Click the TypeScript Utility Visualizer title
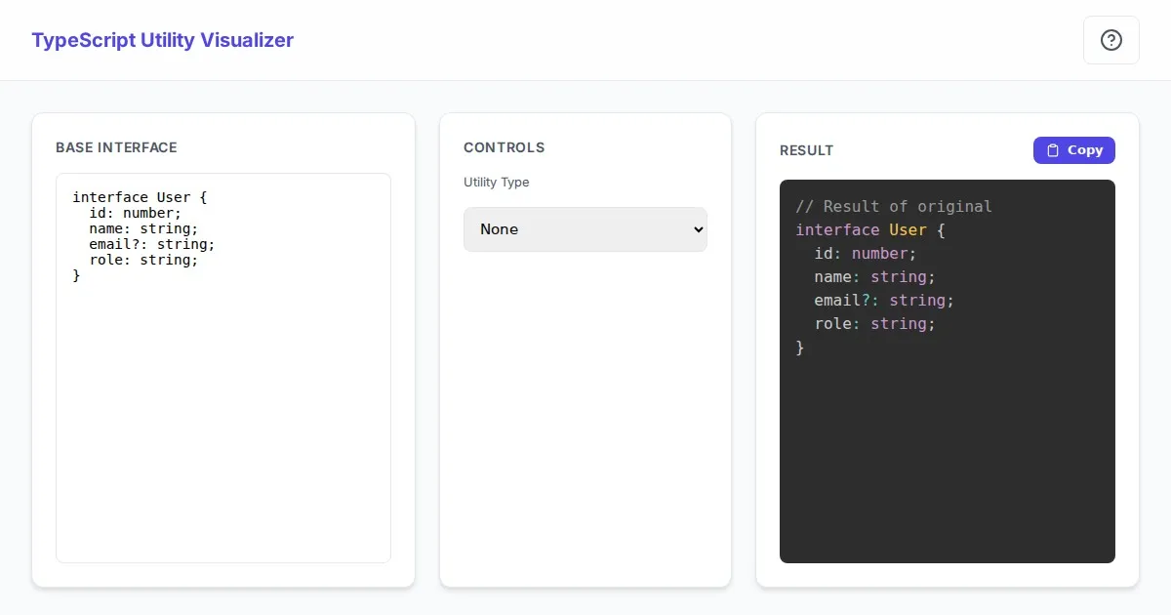This screenshot has width=1171, height=615. click(x=162, y=40)
